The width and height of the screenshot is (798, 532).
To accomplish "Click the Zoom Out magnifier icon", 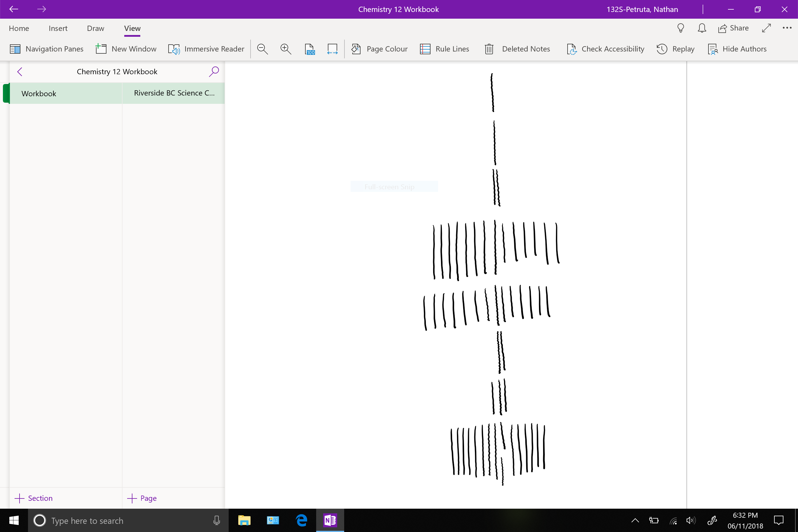I will coord(262,49).
